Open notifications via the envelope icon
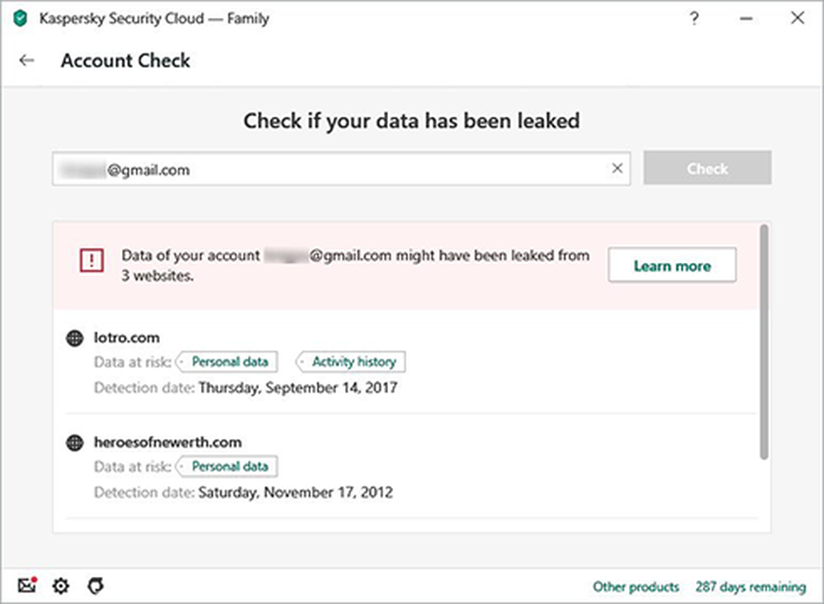This screenshot has height=604, width=824. click(x=27, y=585)
